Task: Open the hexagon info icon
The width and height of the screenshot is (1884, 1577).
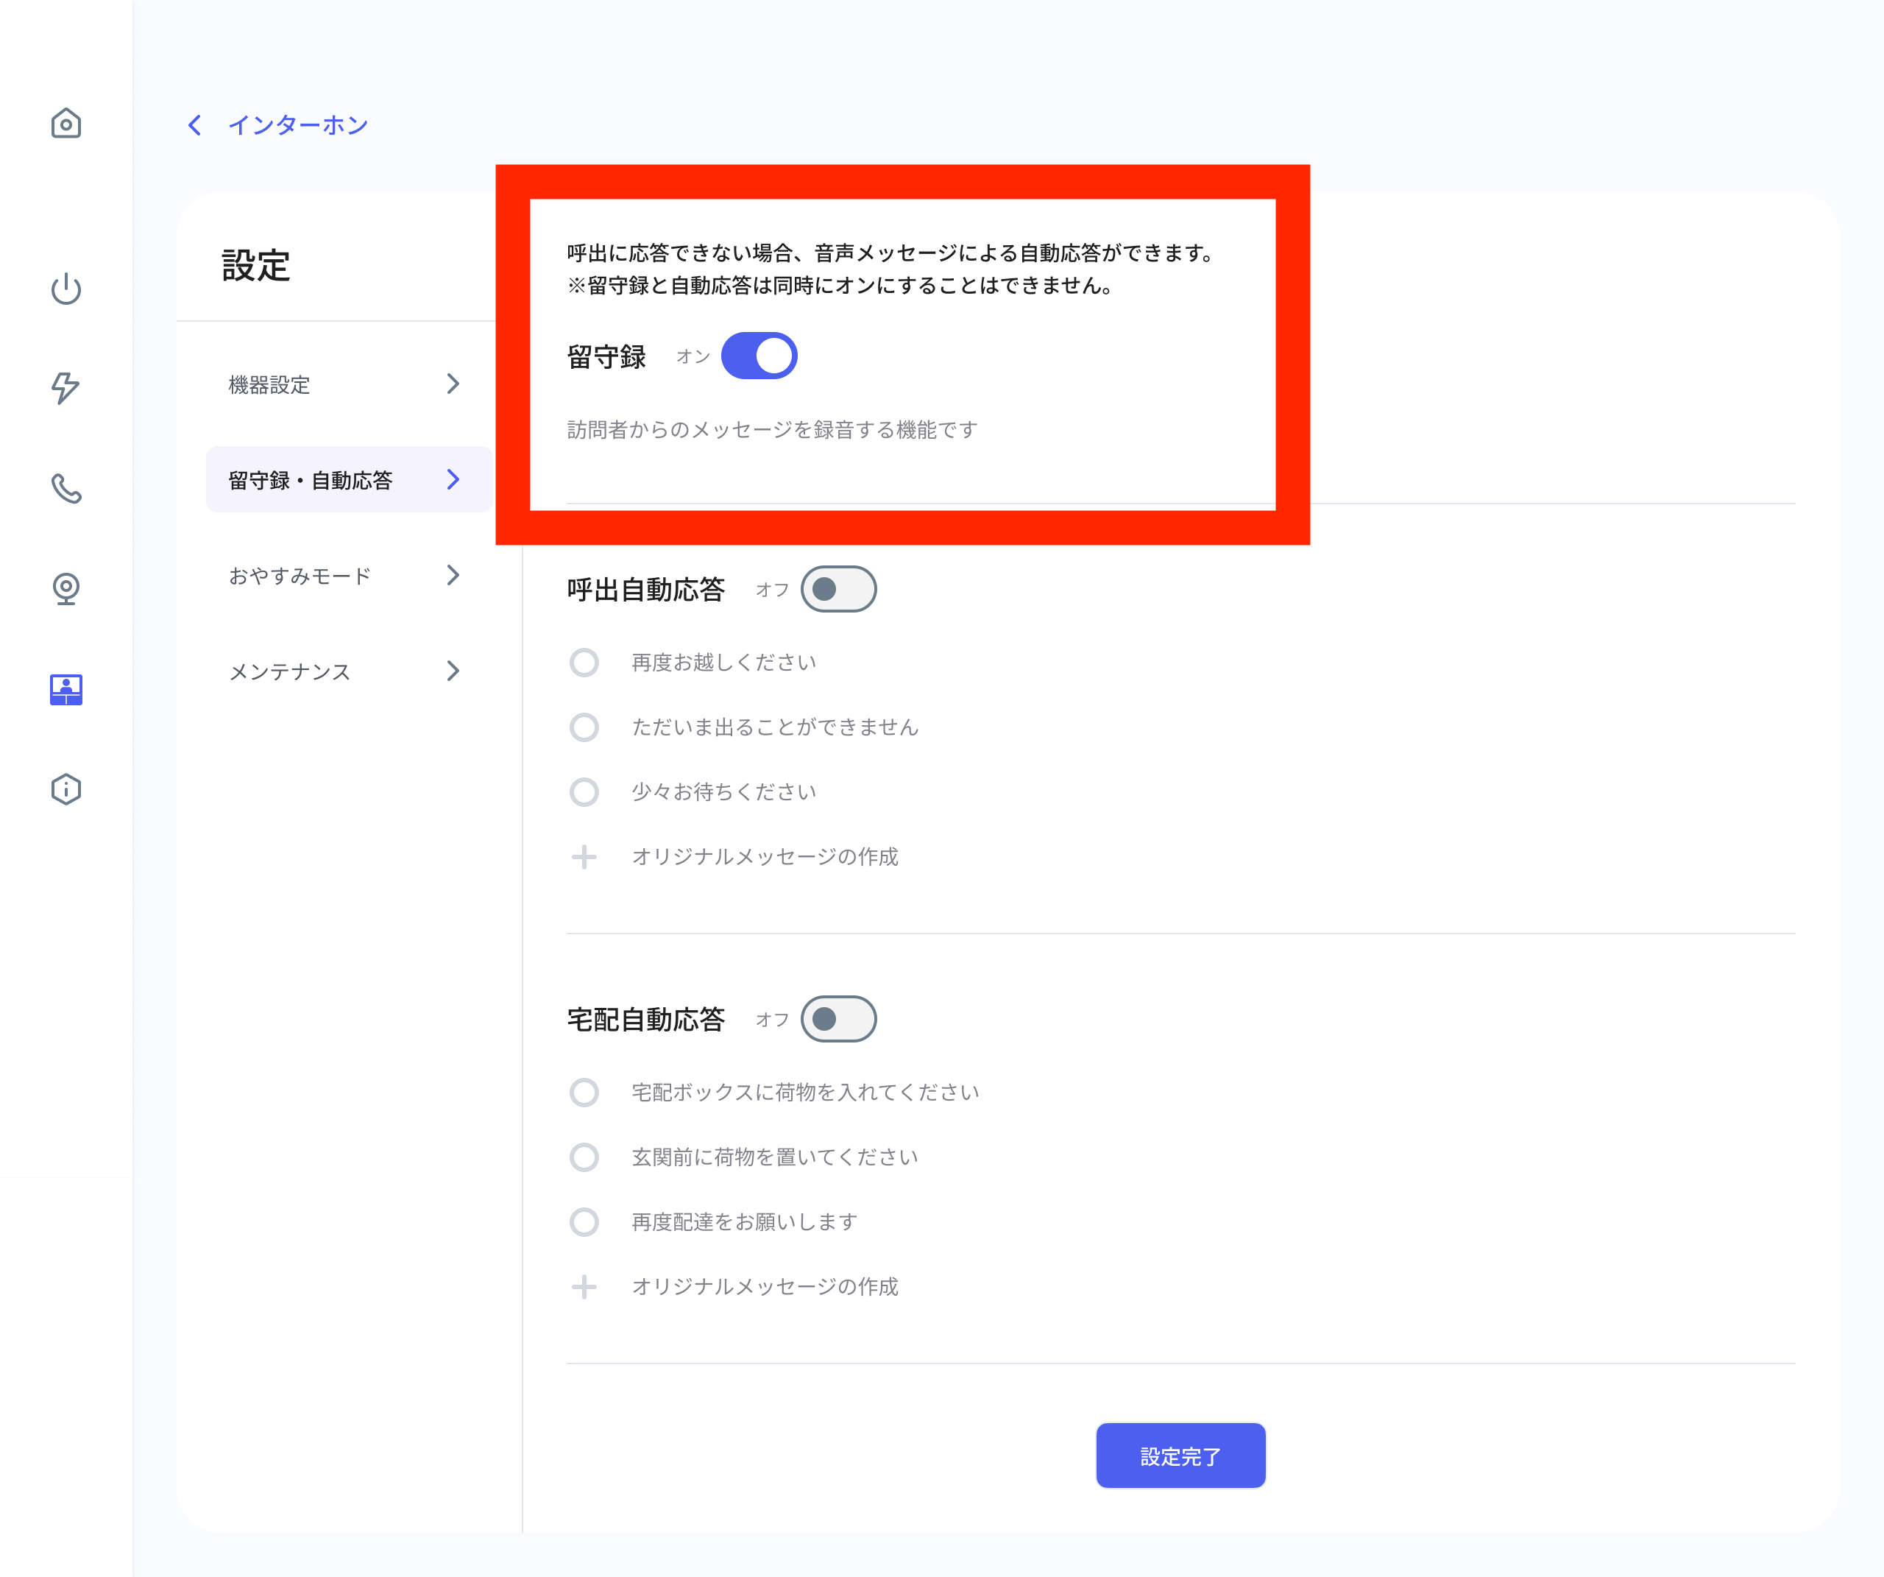Action: tap(65, 790)
